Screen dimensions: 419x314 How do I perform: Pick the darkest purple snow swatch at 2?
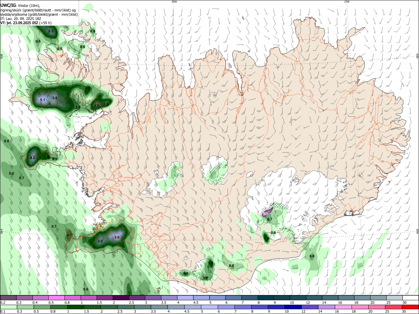pos(120,298)
